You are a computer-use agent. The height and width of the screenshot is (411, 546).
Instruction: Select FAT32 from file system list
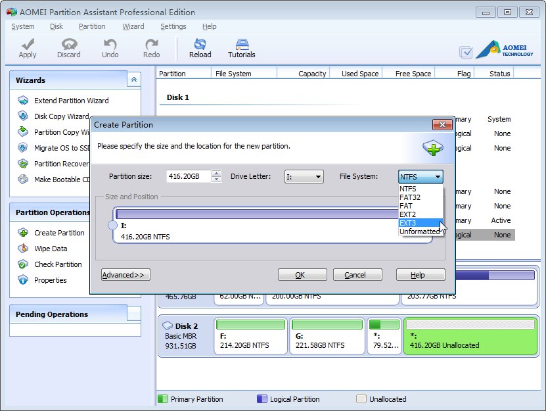[x=421, y=197]
